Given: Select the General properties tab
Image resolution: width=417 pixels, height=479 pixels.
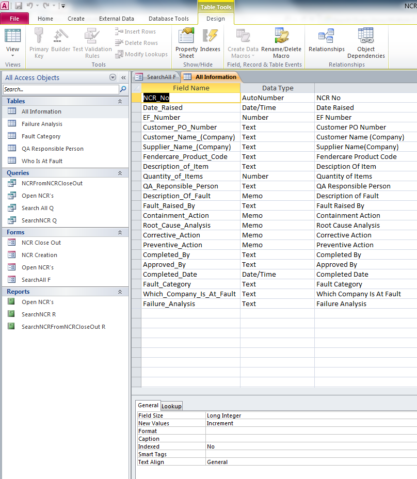Looking at the screenshot, I should point(148,405).
